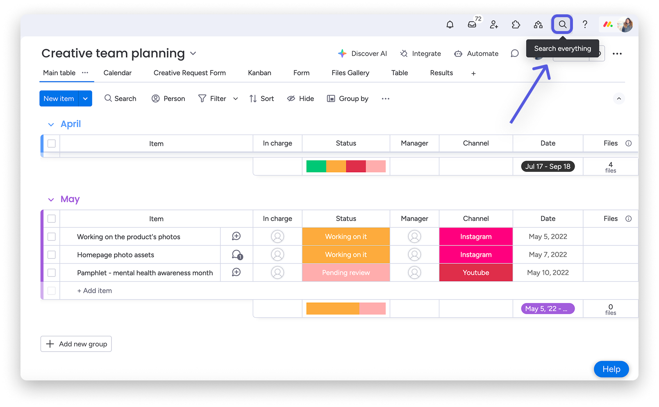The image size is (659, 407).
Task: Collapse the April group chevron
Action: pyautogui.click(x=51, y=124)
